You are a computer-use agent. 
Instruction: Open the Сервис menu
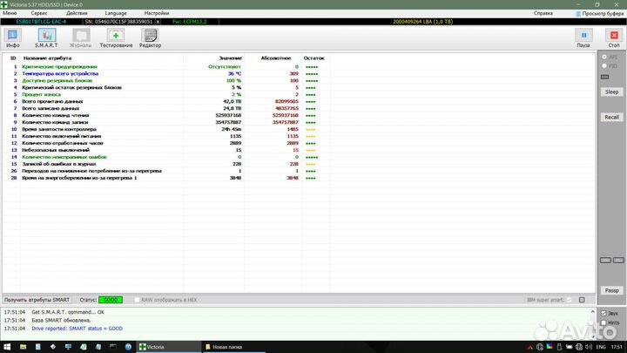coord(39,14)
